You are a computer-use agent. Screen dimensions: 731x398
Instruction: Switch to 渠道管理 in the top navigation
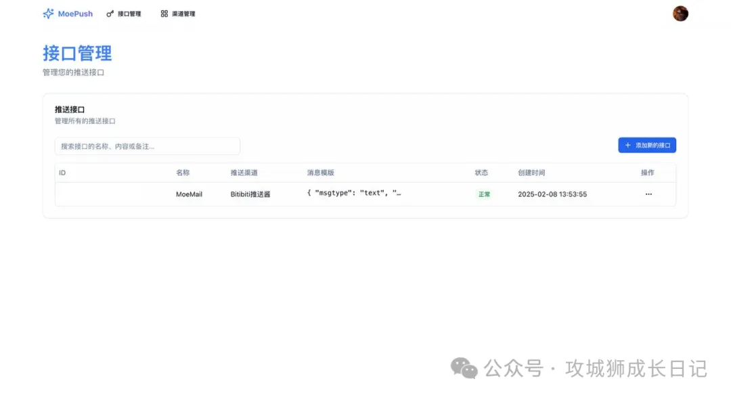tap(183, 14)
